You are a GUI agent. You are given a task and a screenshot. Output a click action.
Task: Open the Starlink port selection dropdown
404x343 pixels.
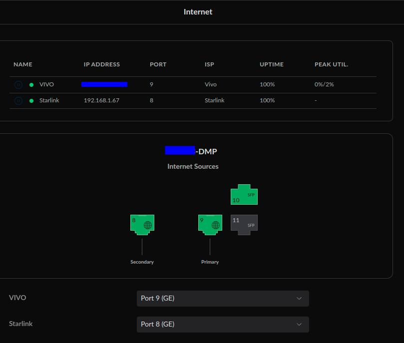click(222, 325)
